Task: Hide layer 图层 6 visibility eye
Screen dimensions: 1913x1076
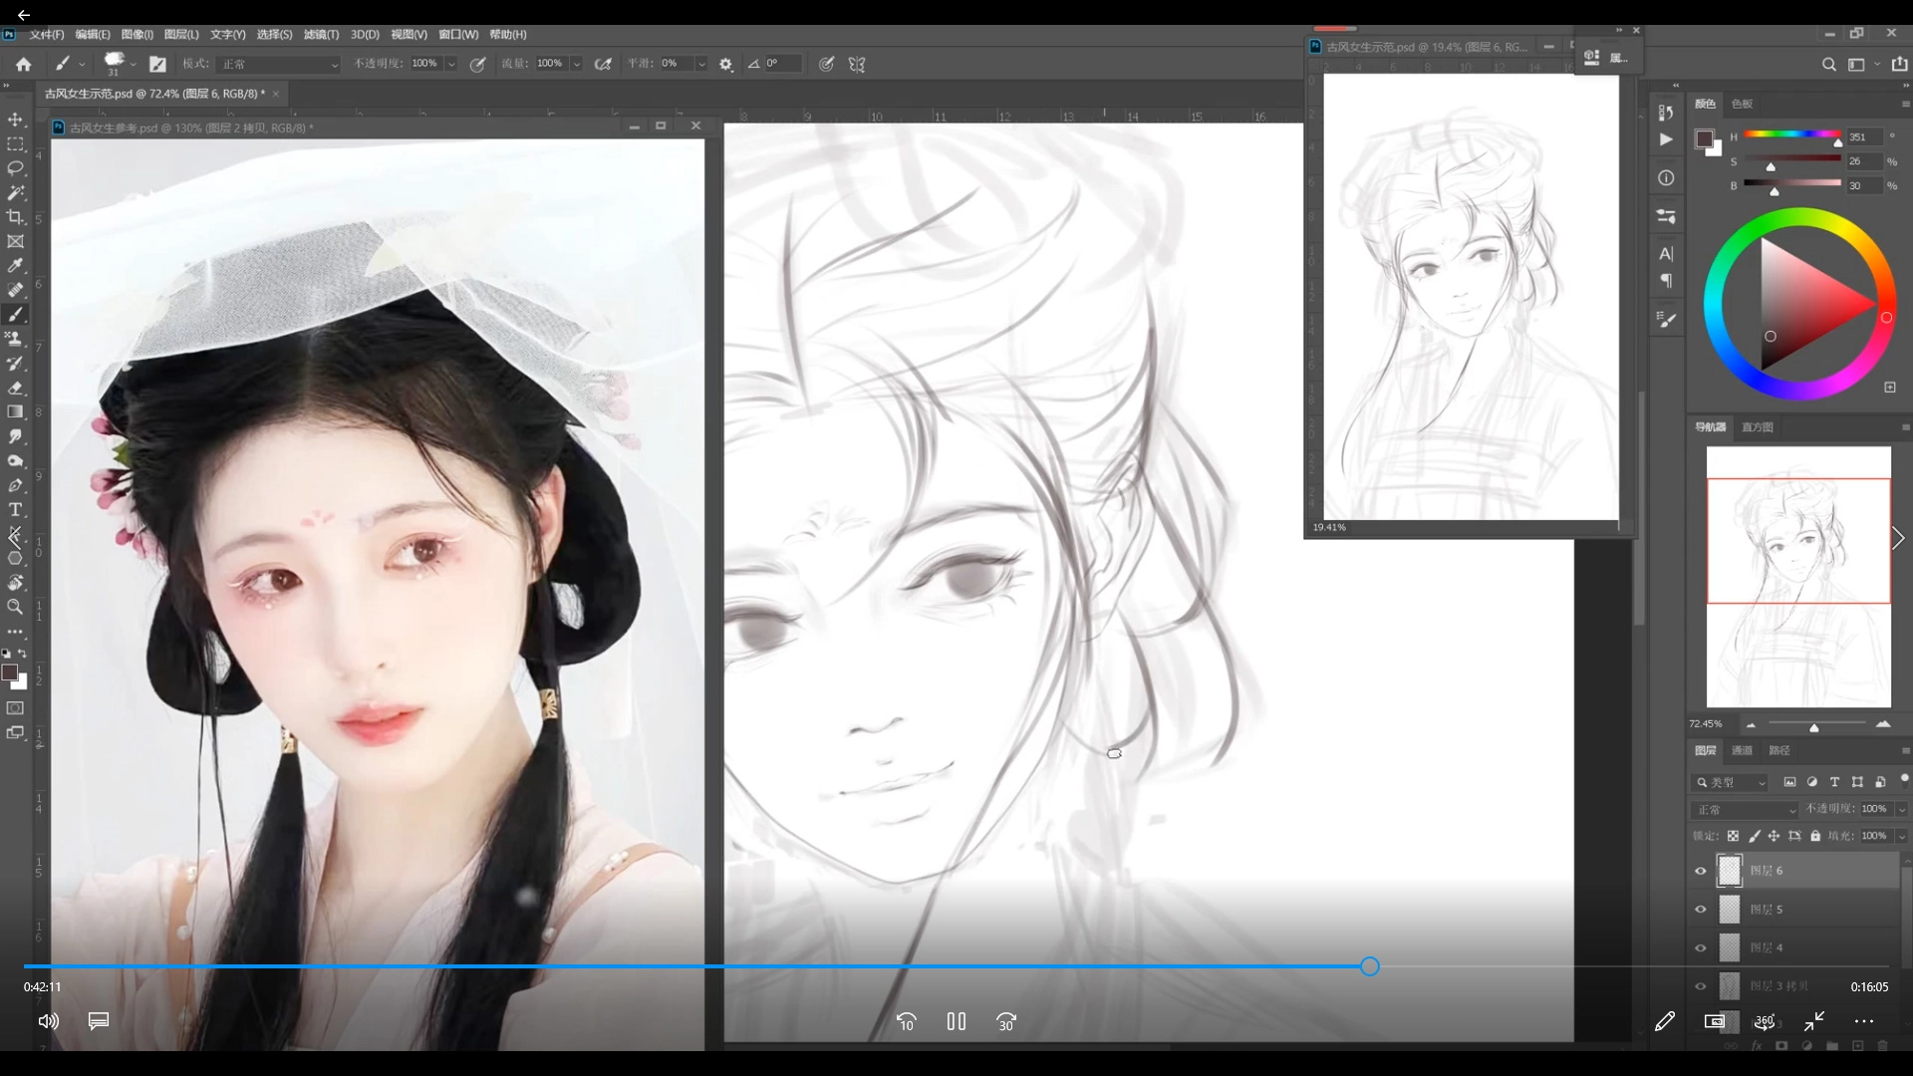Action: (1701, 871)
